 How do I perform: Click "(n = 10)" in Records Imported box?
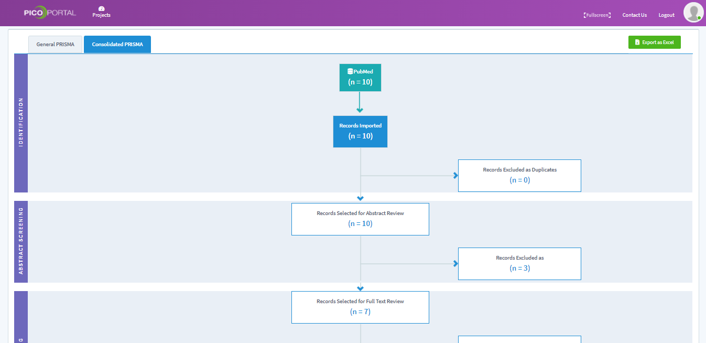click(360, 136)
